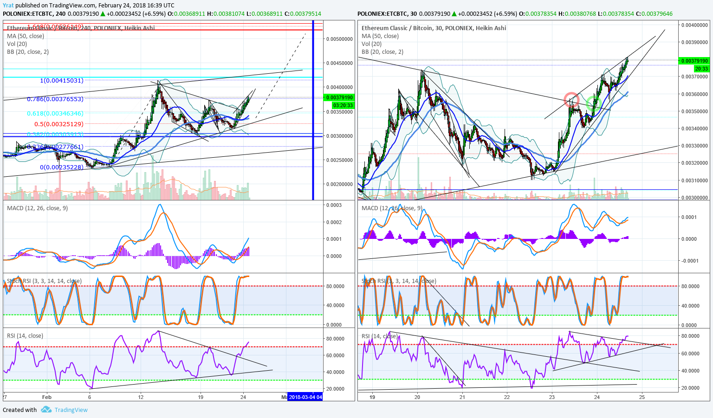Select the 0.00379190 price tag on the 240 chart

click(339, 97)
